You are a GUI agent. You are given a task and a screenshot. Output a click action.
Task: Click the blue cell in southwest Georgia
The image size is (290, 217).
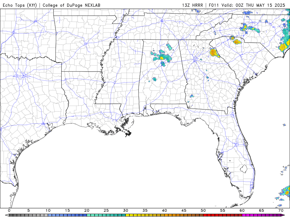click(192, 96)
